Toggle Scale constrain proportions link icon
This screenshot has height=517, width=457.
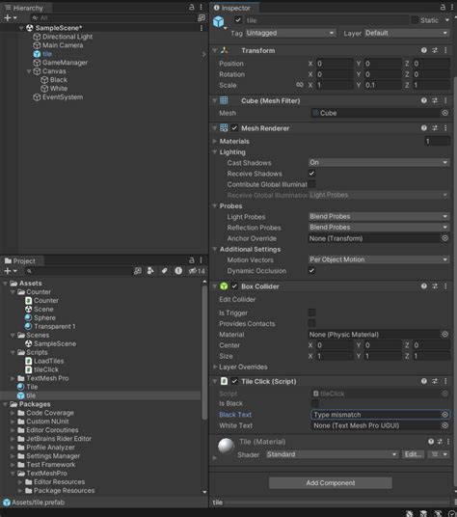click(x=300, y=85)
